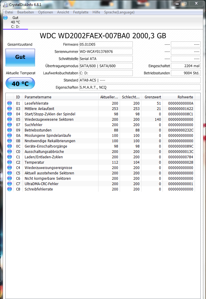The width and height of the screenshot is (206, 299).
Task: Click the Gut health status button
Action: click(20, 58)
